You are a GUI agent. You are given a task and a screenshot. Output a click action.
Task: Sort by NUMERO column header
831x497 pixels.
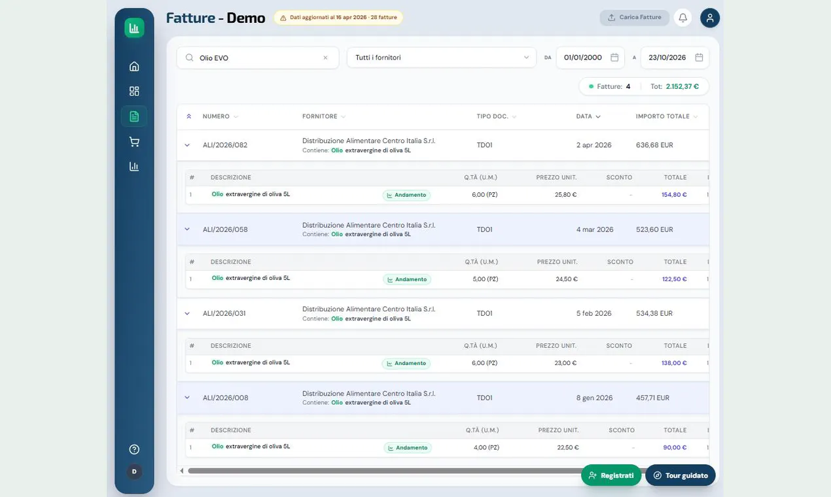(x=221, y=116)
